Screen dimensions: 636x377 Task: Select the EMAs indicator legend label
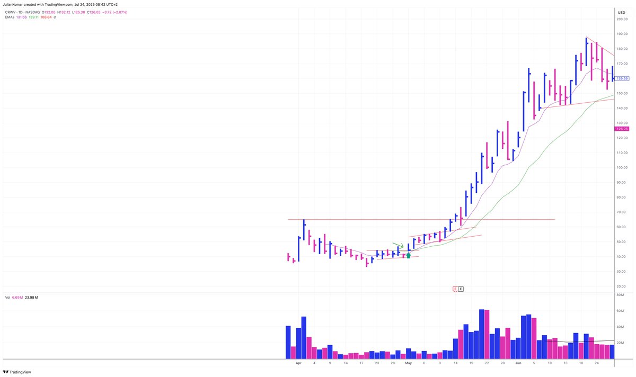click(x=8, y=17)
